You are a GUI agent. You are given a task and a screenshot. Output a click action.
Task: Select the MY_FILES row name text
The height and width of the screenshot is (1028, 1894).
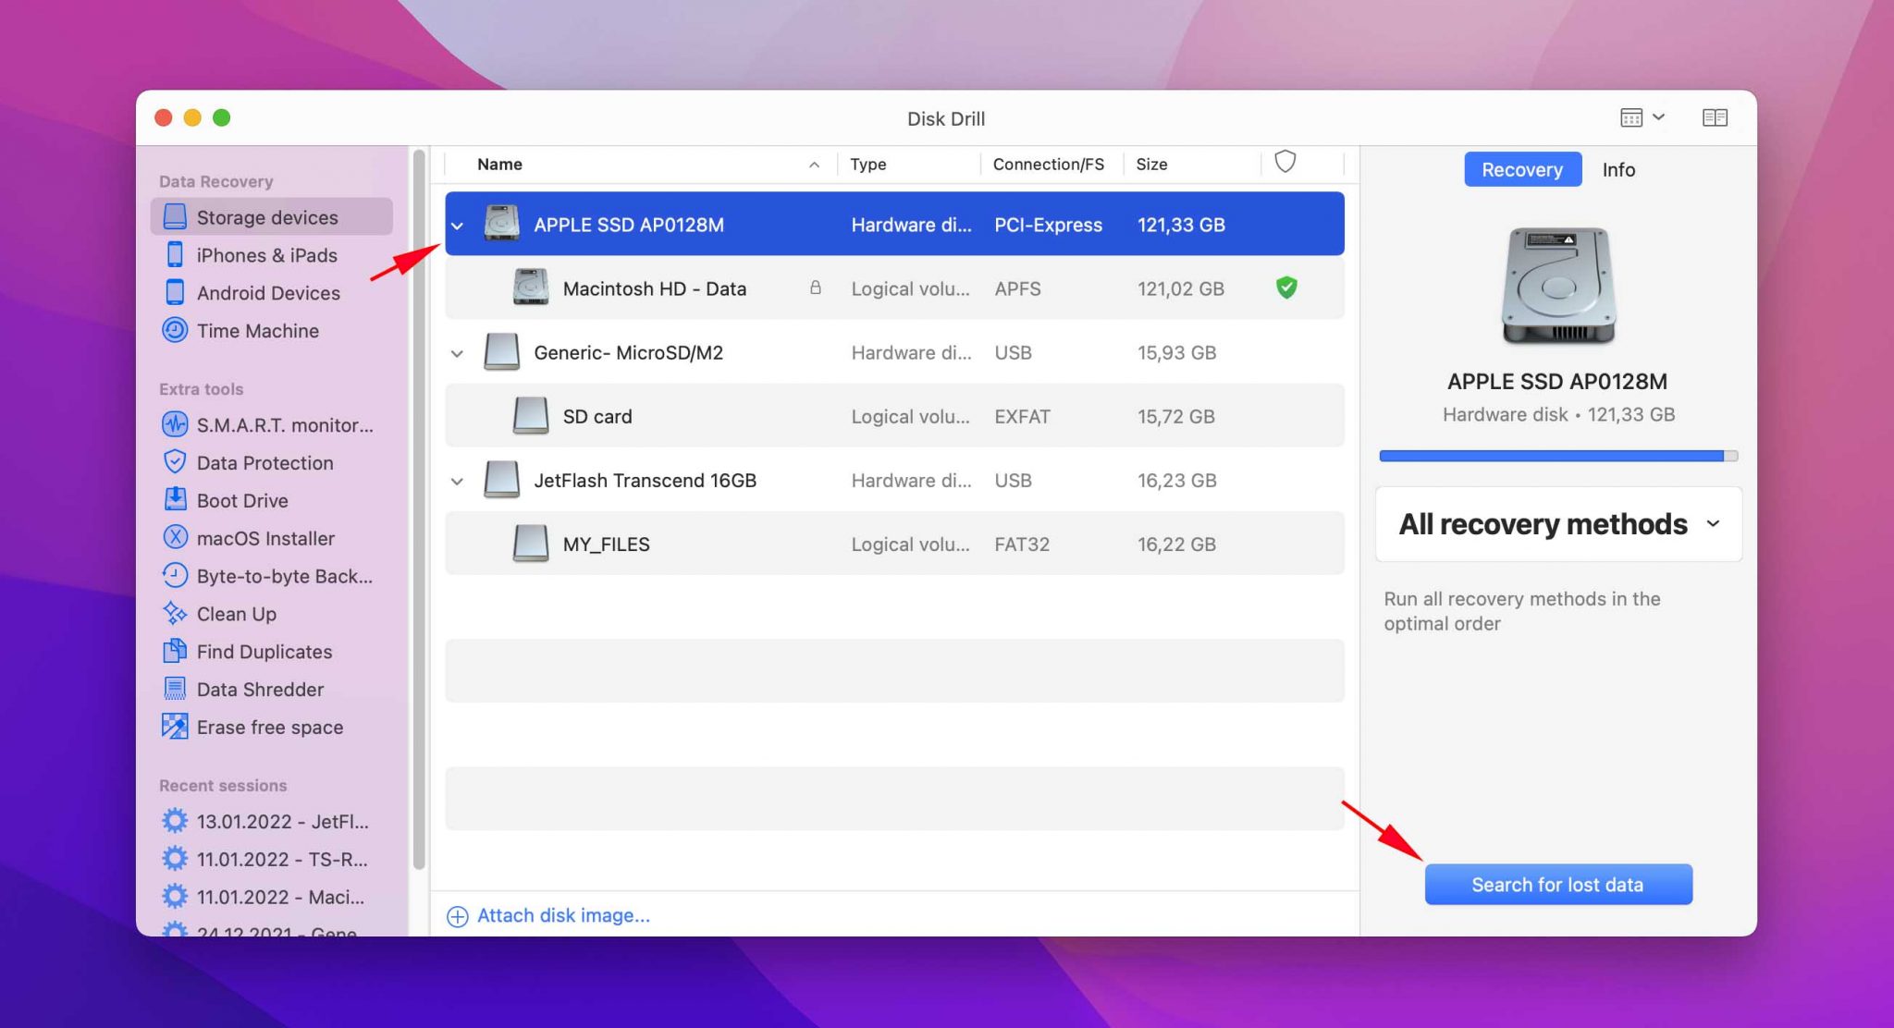click(x=606, y=544)
